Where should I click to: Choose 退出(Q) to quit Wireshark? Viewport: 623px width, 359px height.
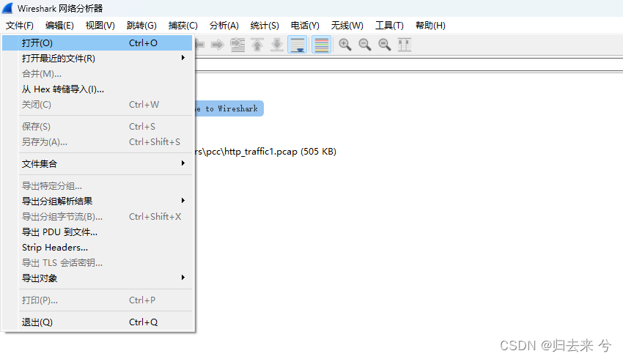click(x=97, y=322)
